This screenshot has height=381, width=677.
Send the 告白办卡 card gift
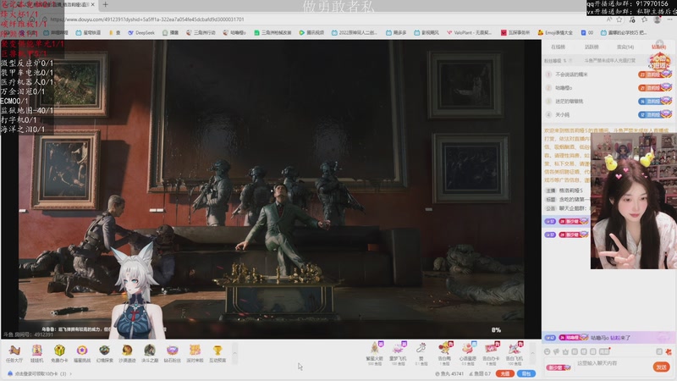coord(491,353)
